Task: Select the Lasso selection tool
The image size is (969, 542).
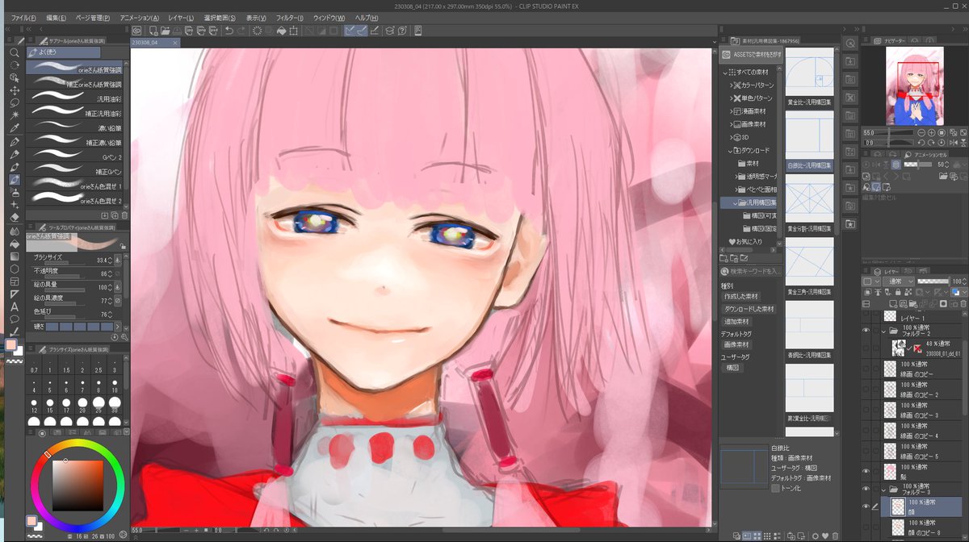Action: (x=15, y=102)
